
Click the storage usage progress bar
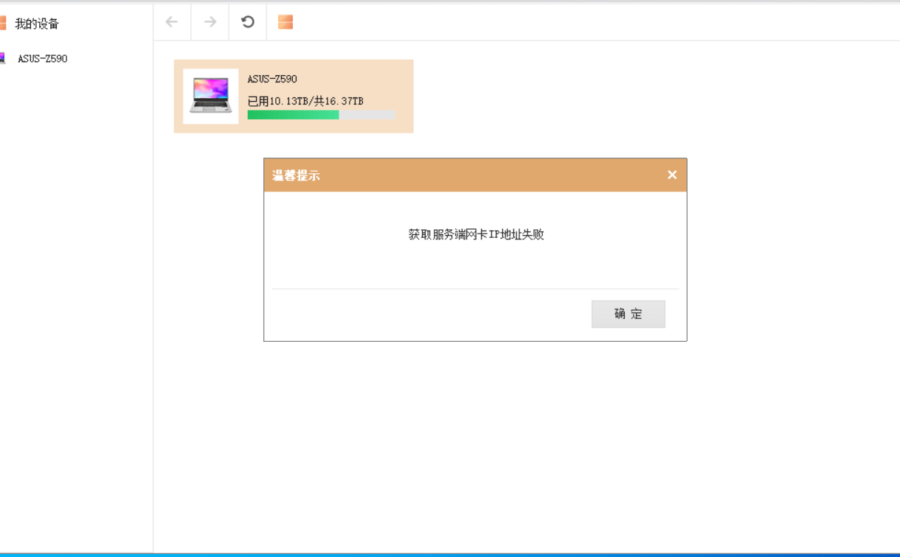click(321, 115)
